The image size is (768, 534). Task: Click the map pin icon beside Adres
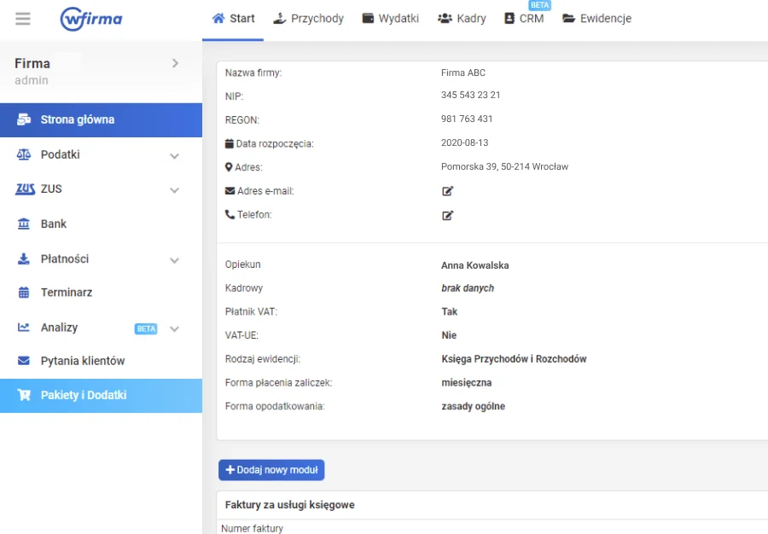[229, 167]
